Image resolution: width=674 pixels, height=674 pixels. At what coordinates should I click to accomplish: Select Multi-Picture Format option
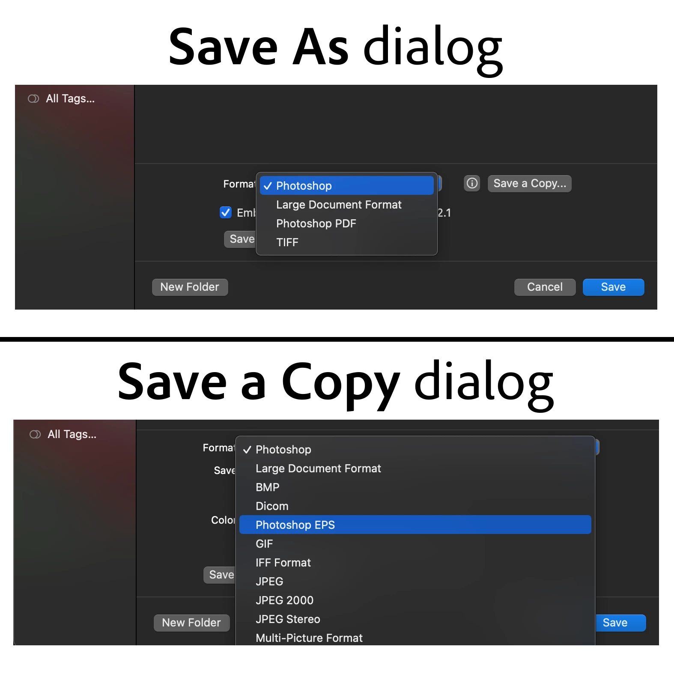coord(415,637)
